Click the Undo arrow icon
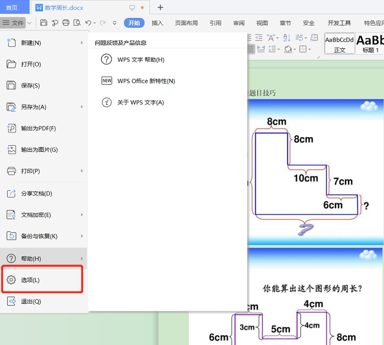Screen dimensions: 384x345 point(88,23)
